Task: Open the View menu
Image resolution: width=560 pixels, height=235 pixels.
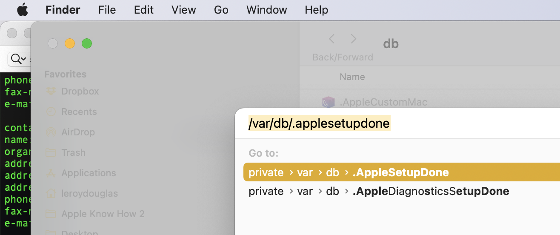Action: coord(184,10)
